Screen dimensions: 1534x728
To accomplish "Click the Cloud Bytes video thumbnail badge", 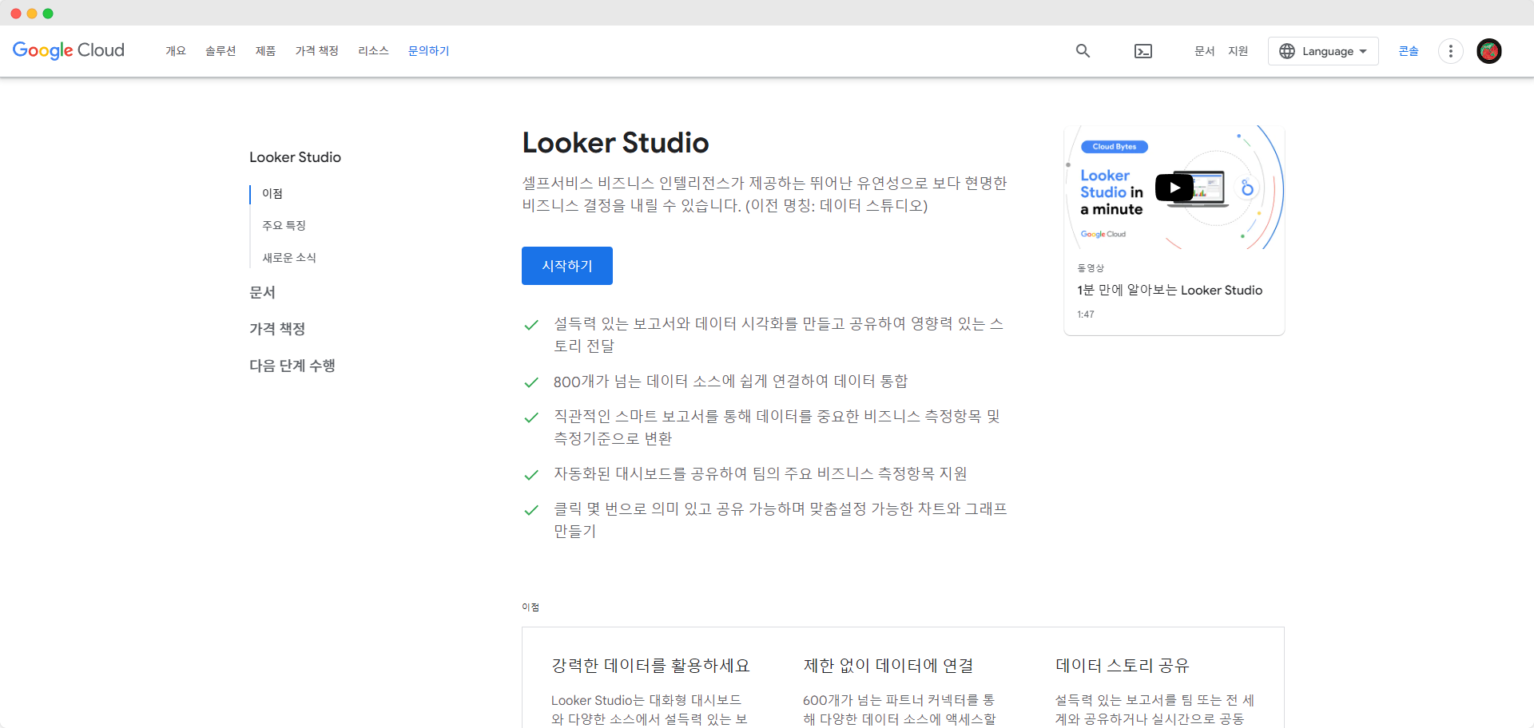I will click(1115, 147).
